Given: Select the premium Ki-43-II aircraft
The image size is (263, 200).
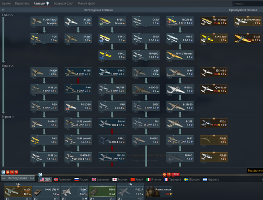Looking at the screenshot, I should [214, 72].
